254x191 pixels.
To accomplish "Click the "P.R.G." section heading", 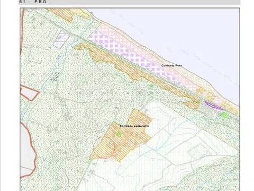I will [41, 2].
